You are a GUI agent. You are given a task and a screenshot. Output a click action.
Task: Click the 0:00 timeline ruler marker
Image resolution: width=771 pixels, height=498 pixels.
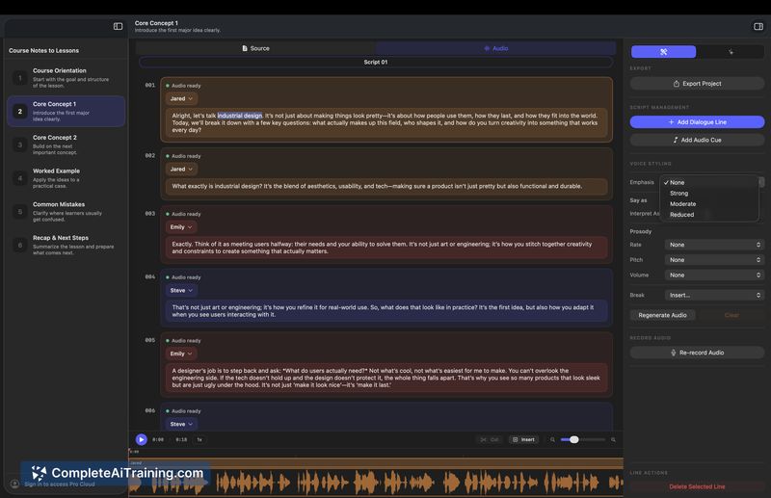click(134, 452)
